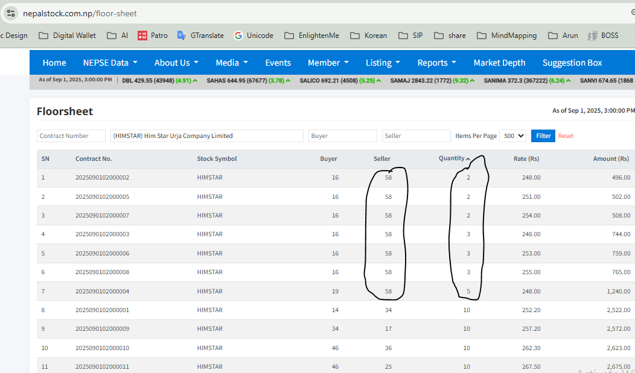Viewport: 635px width, 373px height.
Task: Expand the Media menu
Action: click(232, 63)
